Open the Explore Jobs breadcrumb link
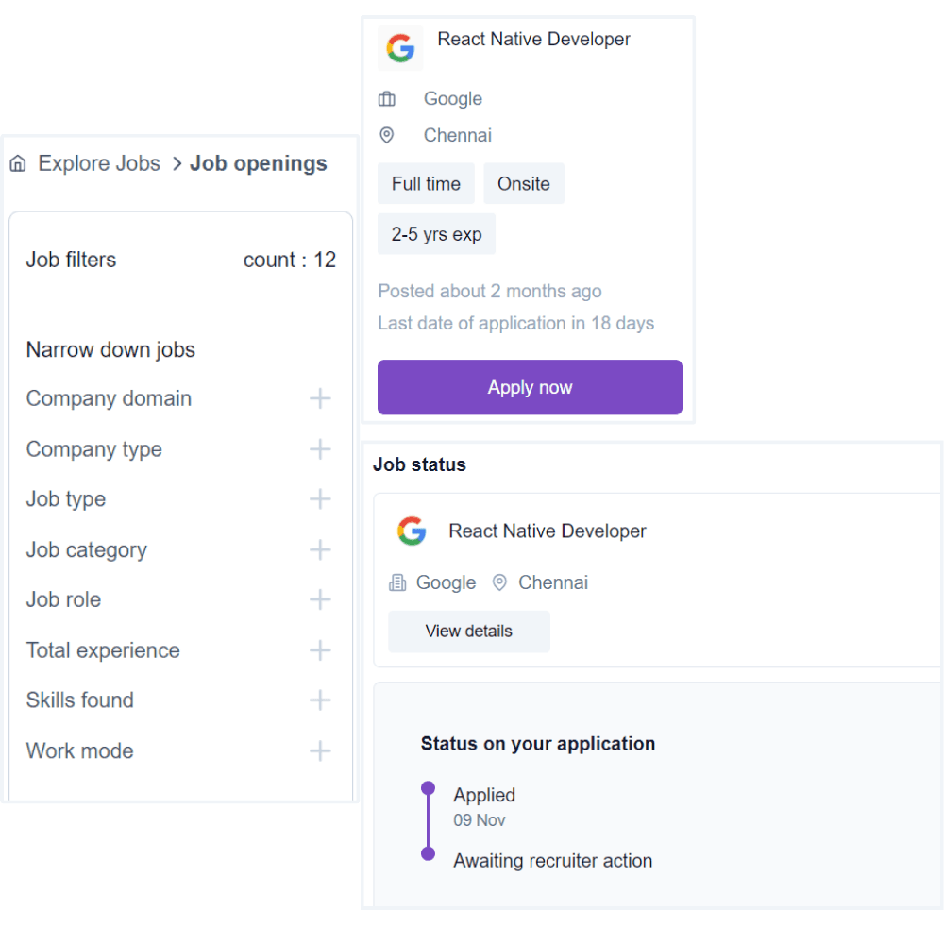The height and width of the screenshot is (944, 944). point(99,164)
